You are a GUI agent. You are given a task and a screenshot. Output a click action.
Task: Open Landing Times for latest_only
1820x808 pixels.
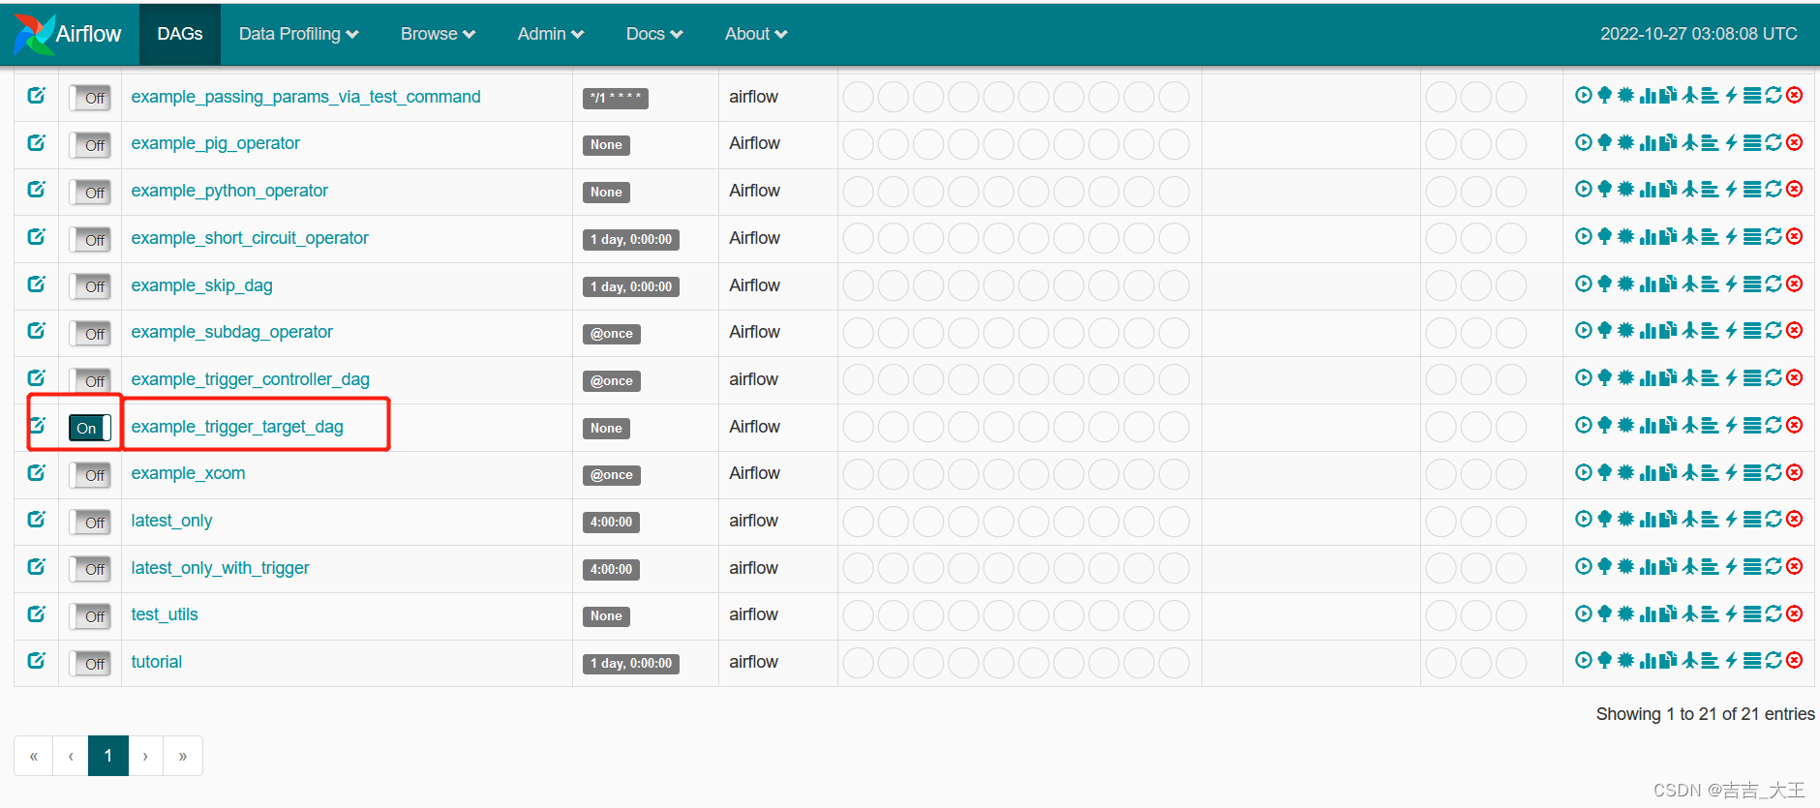point(1690,519)
